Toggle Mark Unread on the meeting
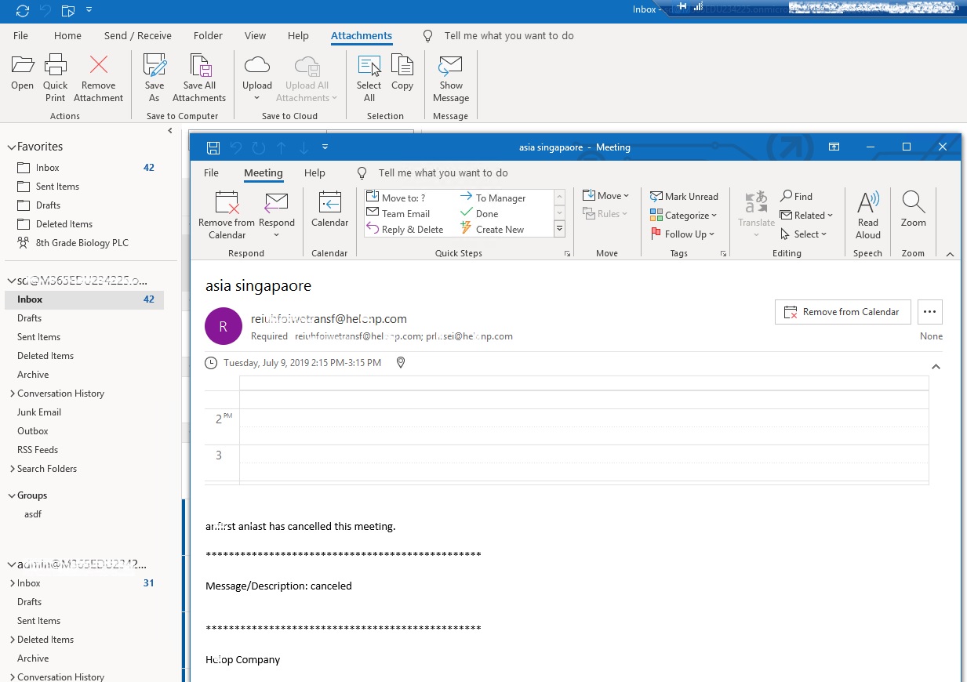 [685, 195]
